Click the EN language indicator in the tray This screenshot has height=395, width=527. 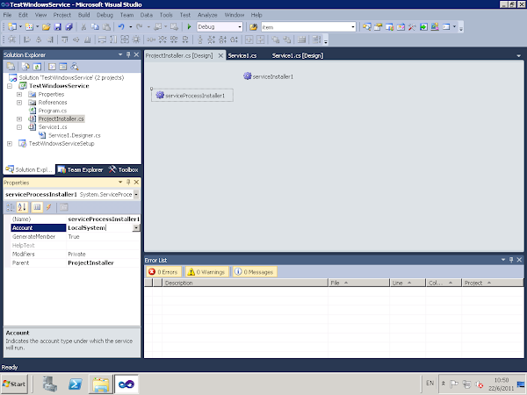[x=430, y=383]
